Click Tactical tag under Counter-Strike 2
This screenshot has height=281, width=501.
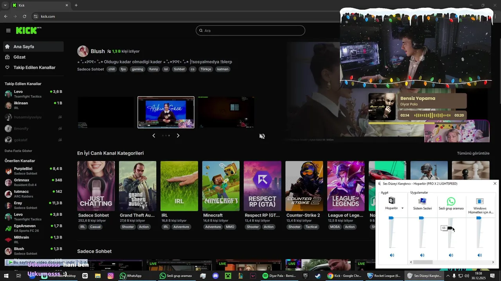pyautogui.click(x=312, y=227)
